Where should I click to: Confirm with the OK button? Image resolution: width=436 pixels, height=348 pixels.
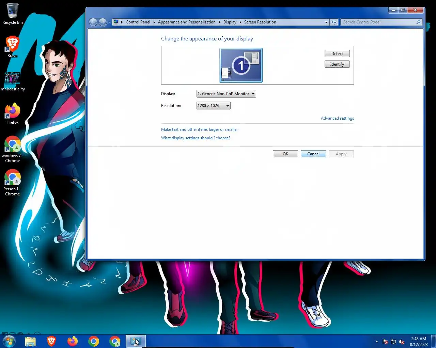click(285, 154)
